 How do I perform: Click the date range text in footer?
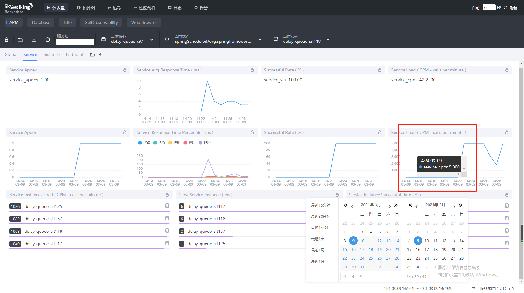(417, 289)
